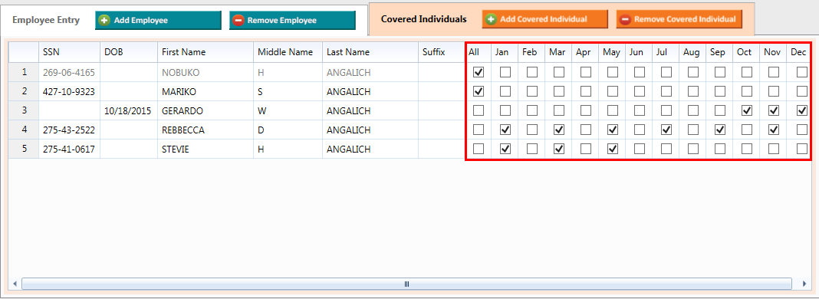Uncheck Oct for GERARDO row

747,110
